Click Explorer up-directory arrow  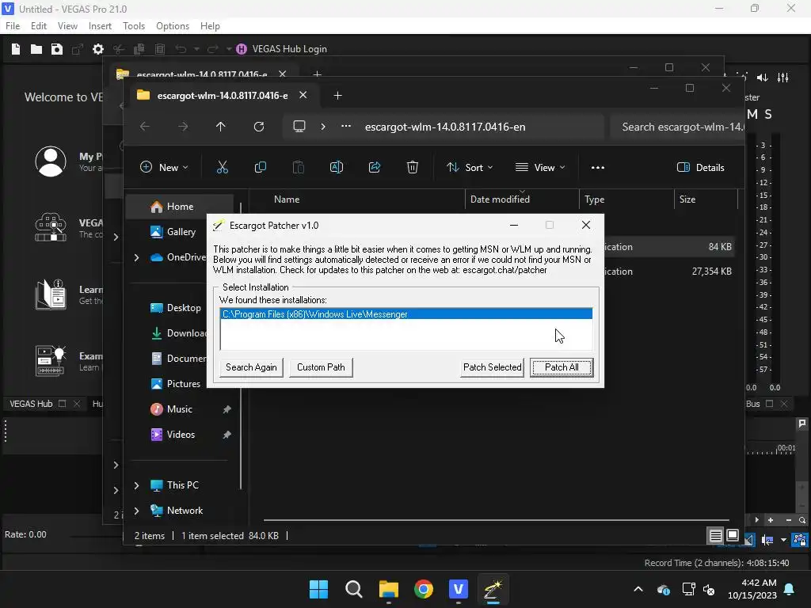[x=221, y=127]
